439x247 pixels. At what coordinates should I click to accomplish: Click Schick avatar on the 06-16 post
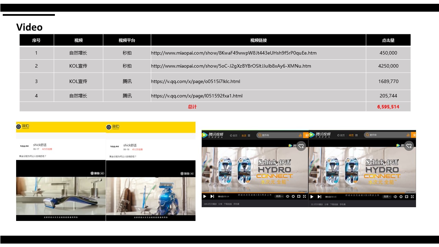[x=115, y=146]
